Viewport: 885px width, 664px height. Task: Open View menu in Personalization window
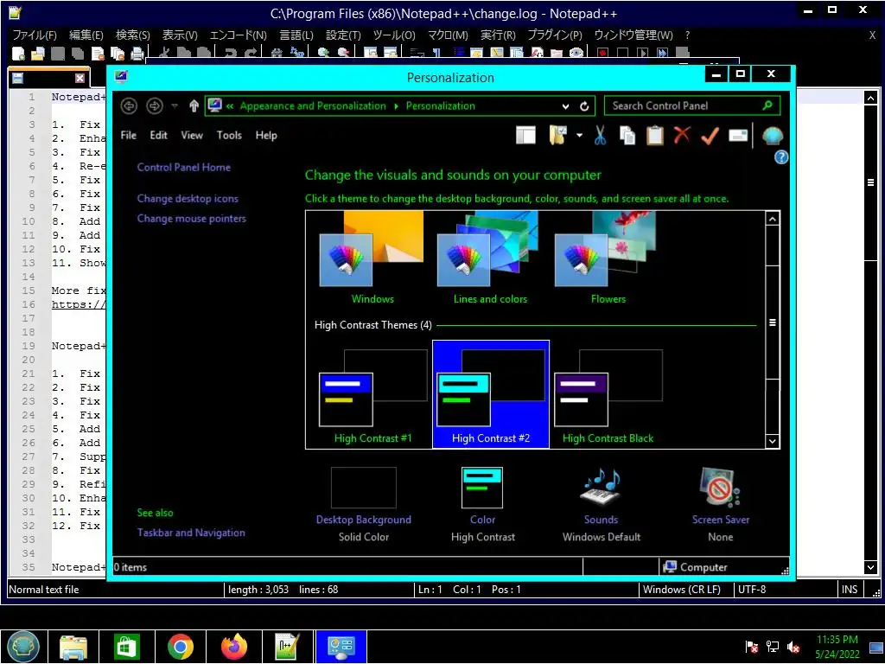(192, 136)
